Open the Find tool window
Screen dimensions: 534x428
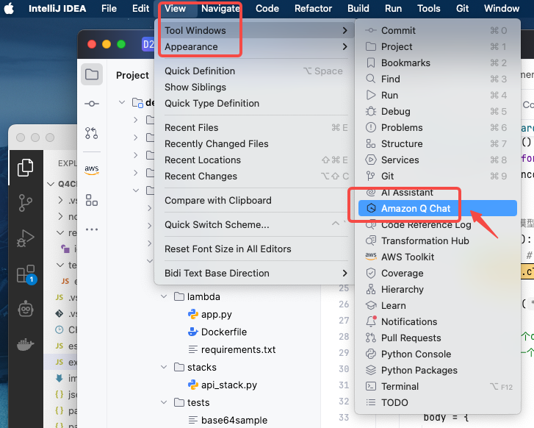point(438,79)
